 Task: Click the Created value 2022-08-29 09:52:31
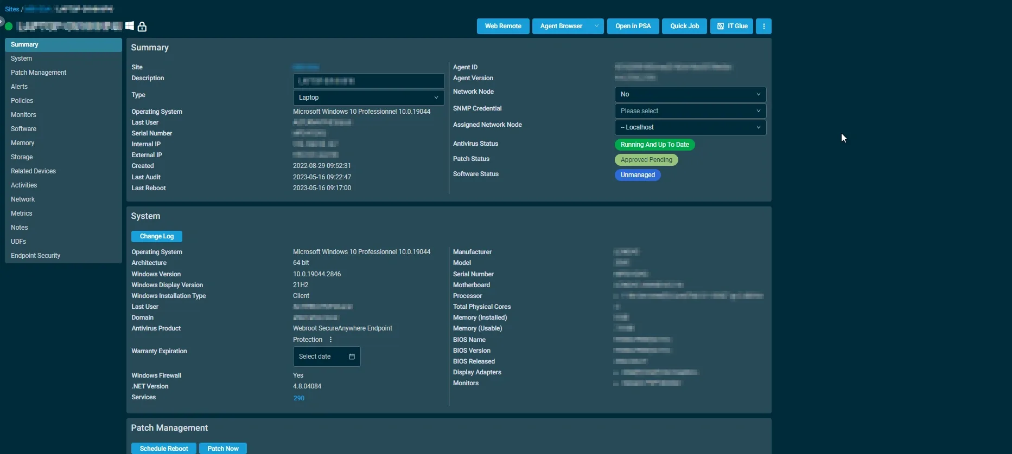pos(322,166)
